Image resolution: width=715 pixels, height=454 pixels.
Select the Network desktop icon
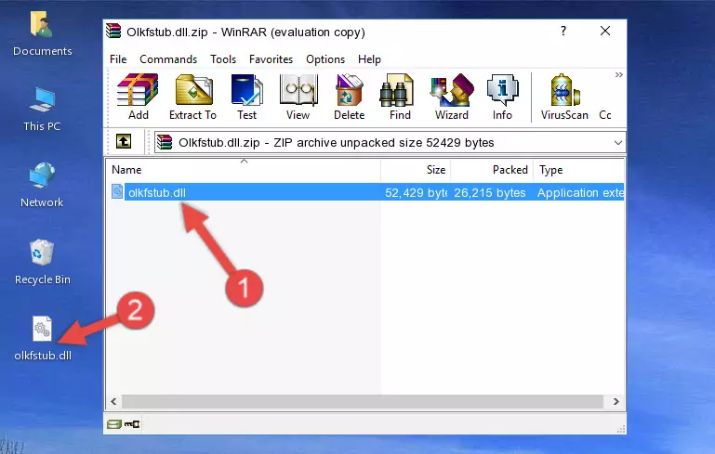[x=42, y=185]
